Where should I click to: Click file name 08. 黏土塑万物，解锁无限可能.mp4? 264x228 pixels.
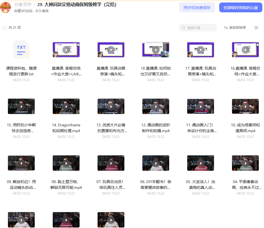(x=66, y=185)
